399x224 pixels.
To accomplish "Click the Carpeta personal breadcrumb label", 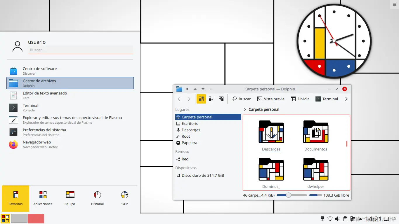I will (264, 109).
